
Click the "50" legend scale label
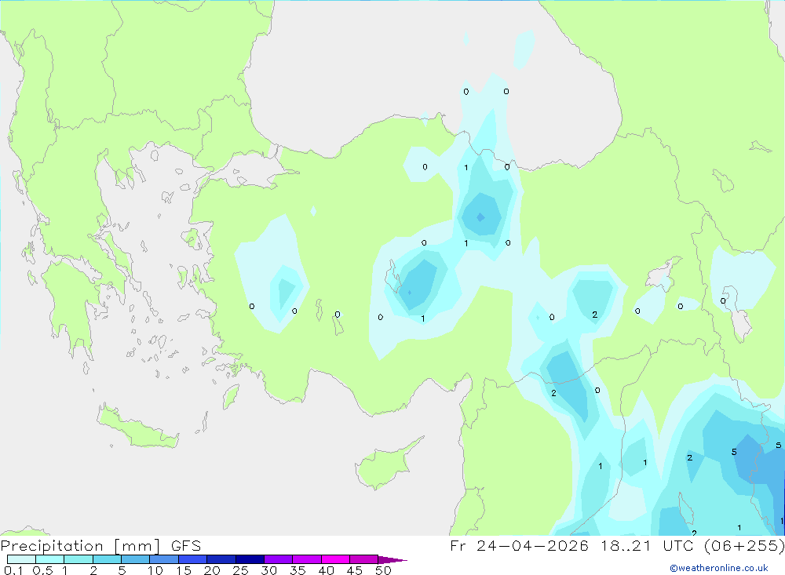[x=384, y=570]
